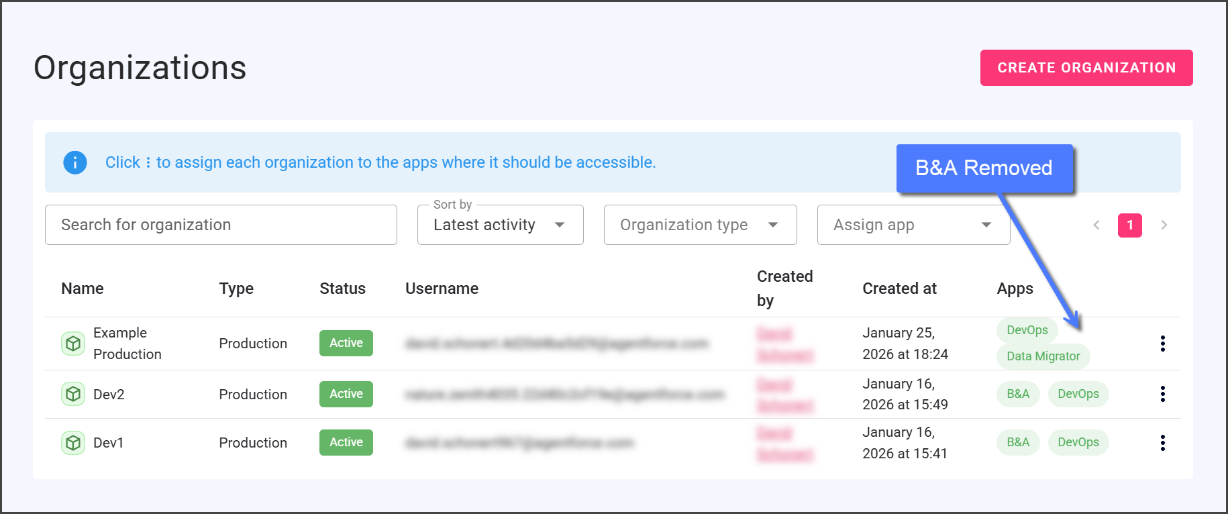Go to the next page using the right chevron
Image resolution: width=1228 pixels, height=514 pixels.
(1164, 225)
